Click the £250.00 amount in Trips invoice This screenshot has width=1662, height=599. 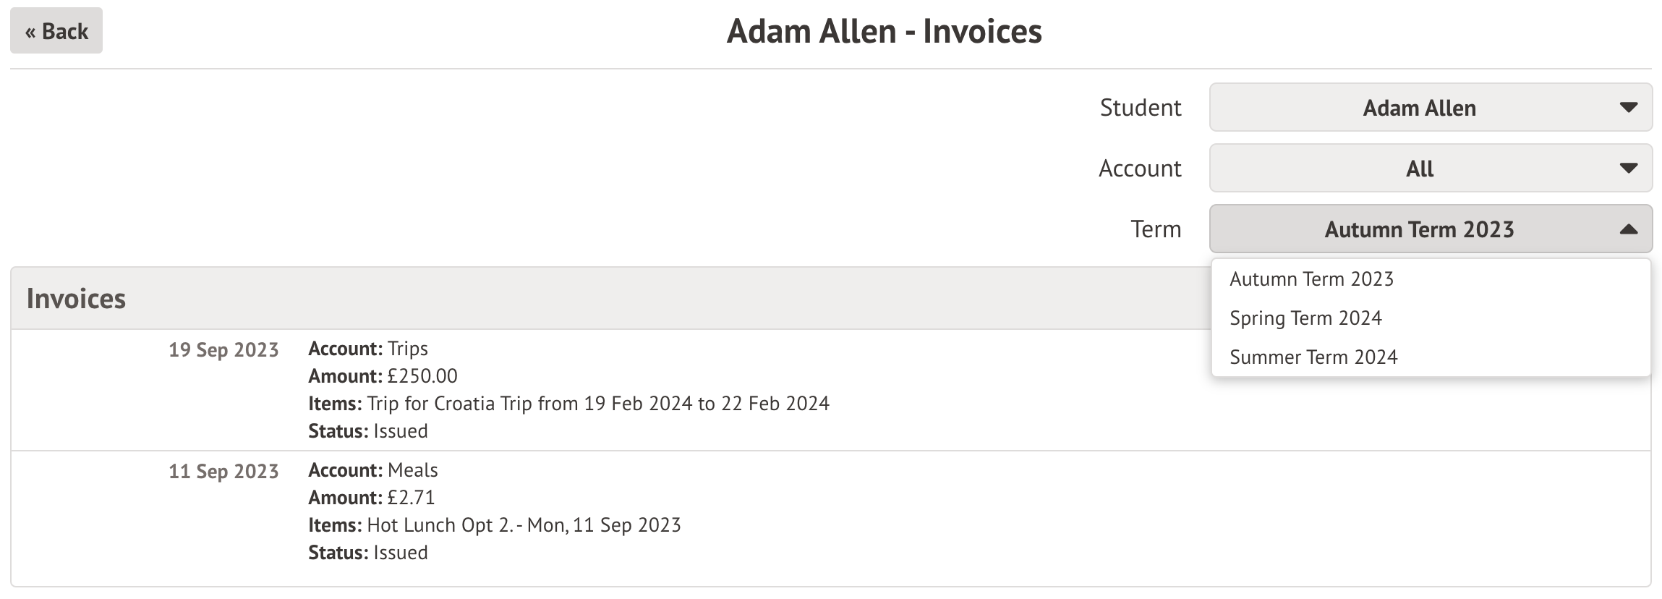tap(422, 376)
